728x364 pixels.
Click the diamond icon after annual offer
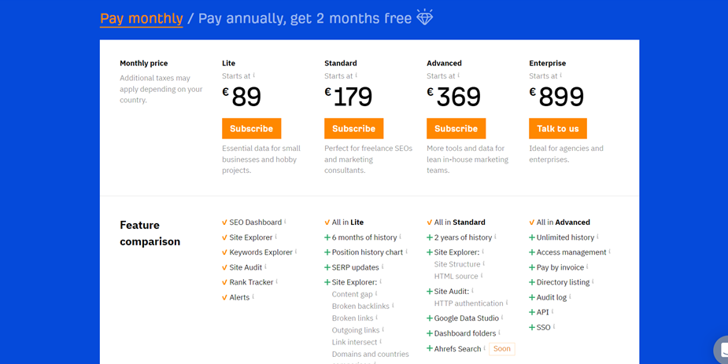pyautogui.click(x=424, y=17)
